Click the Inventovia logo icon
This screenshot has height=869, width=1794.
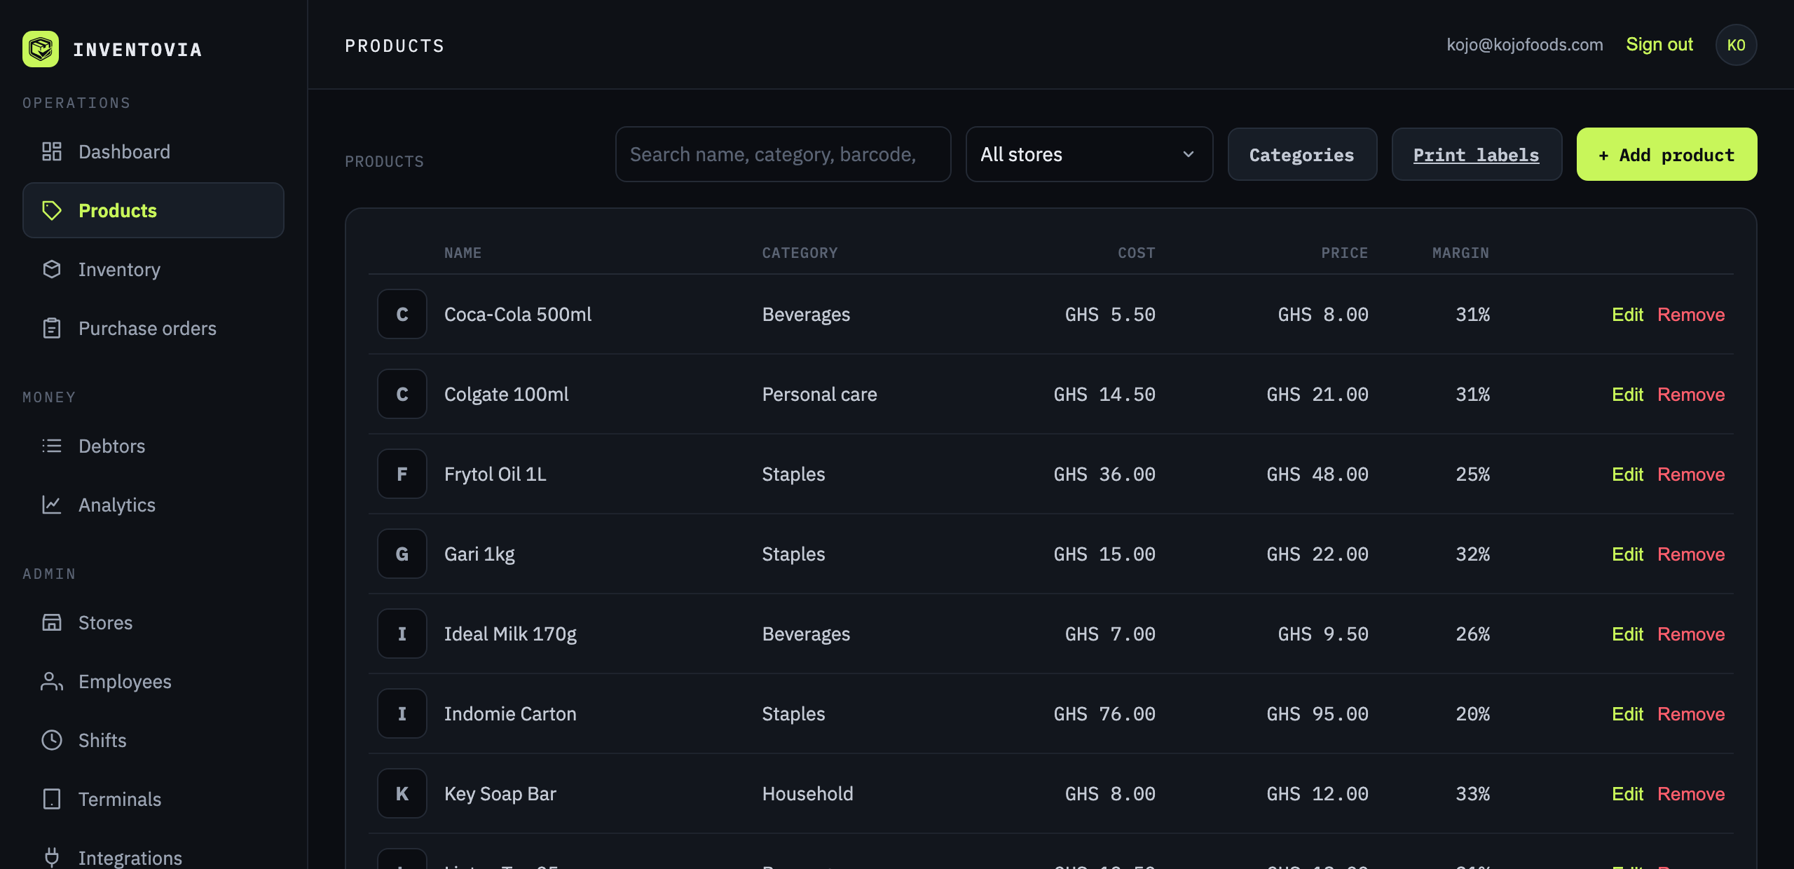click(x=41, y=49)
